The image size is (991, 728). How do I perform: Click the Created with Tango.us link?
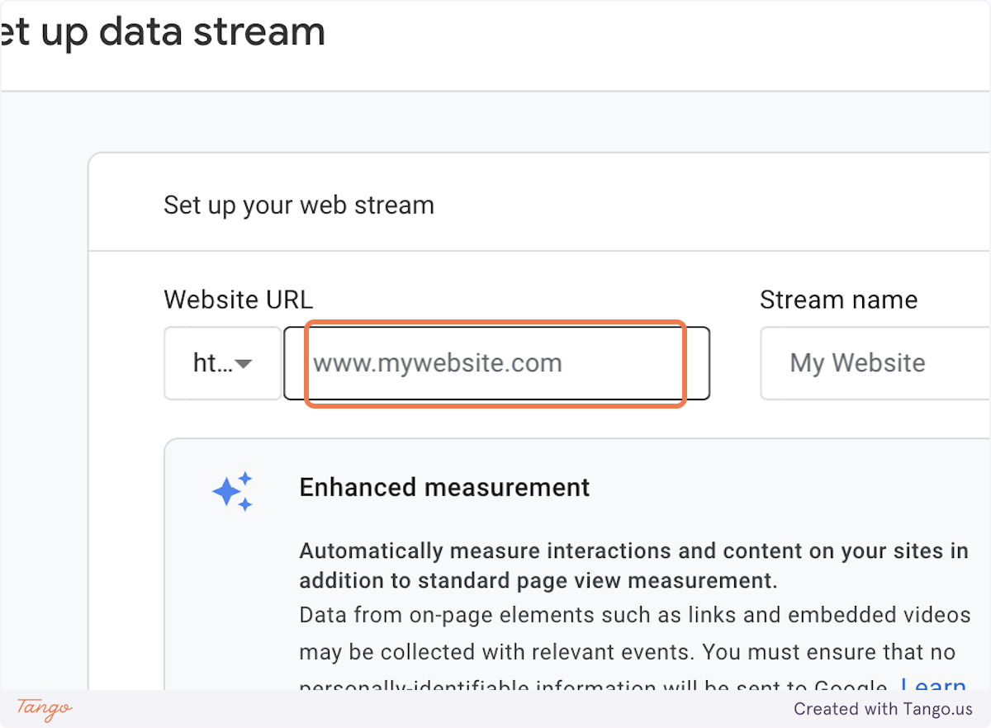883,709
